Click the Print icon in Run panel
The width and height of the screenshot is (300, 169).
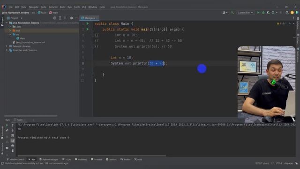click(x=13, y=146)
